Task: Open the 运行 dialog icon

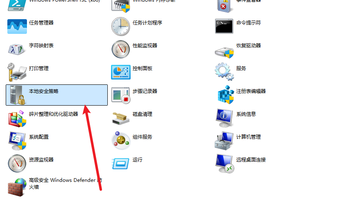Action: coord(120,164)
